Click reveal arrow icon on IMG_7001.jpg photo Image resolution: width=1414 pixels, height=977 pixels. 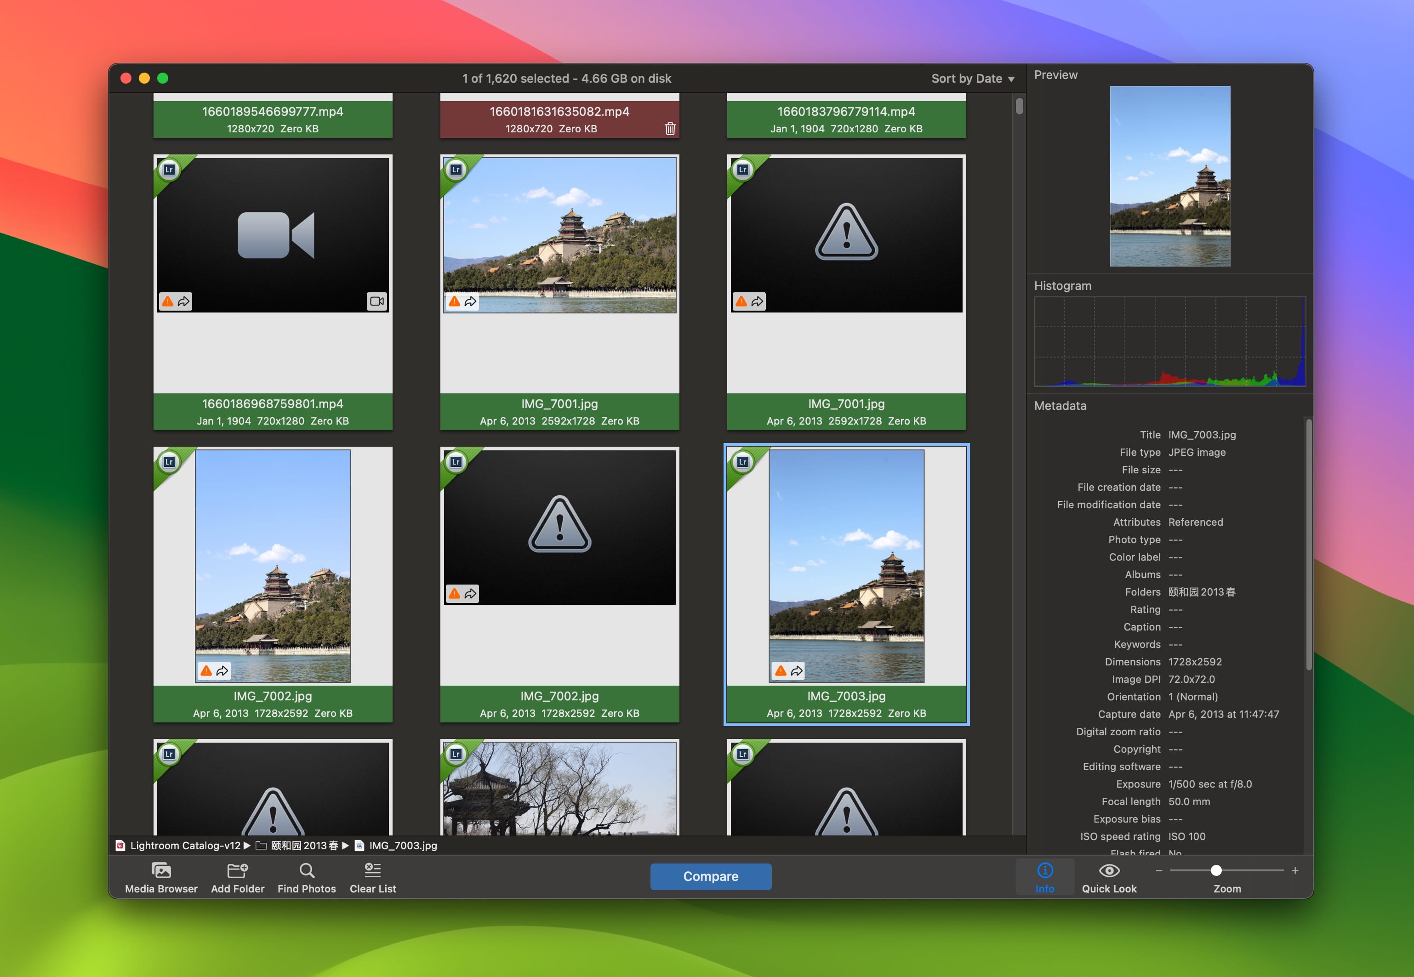(470, 302)
